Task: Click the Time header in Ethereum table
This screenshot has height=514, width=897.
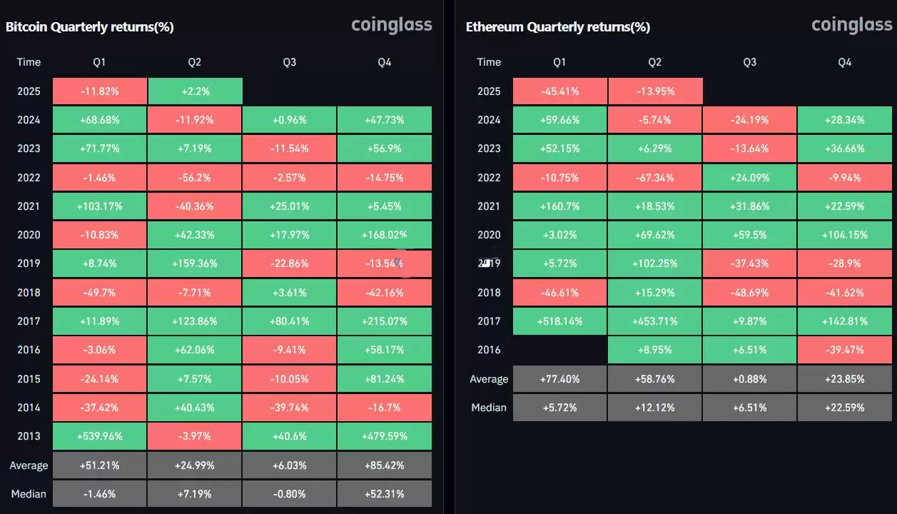Action: [489, 62]
